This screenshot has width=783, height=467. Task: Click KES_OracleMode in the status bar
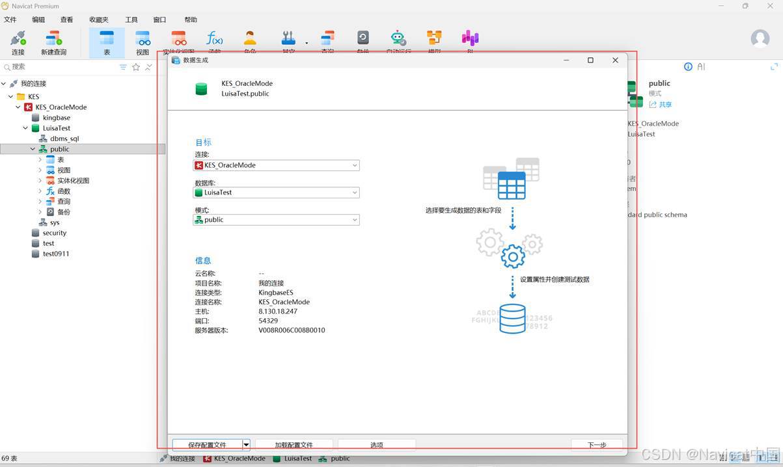pos(240,459)
